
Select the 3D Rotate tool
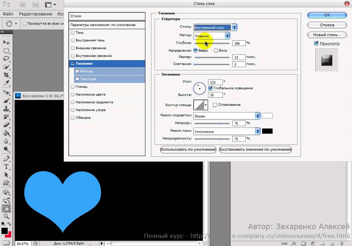click(6, 192)
